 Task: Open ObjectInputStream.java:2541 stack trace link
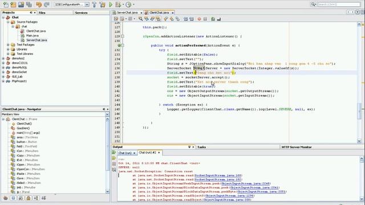pos(254,187)
